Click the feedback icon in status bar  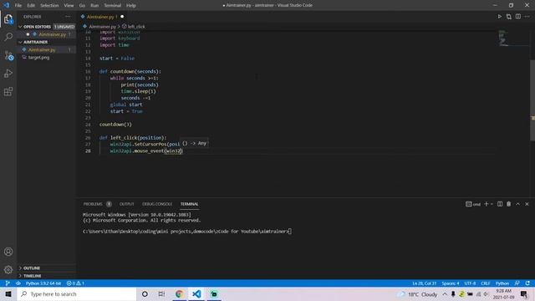pyautogui.click(x=517, y=283)
